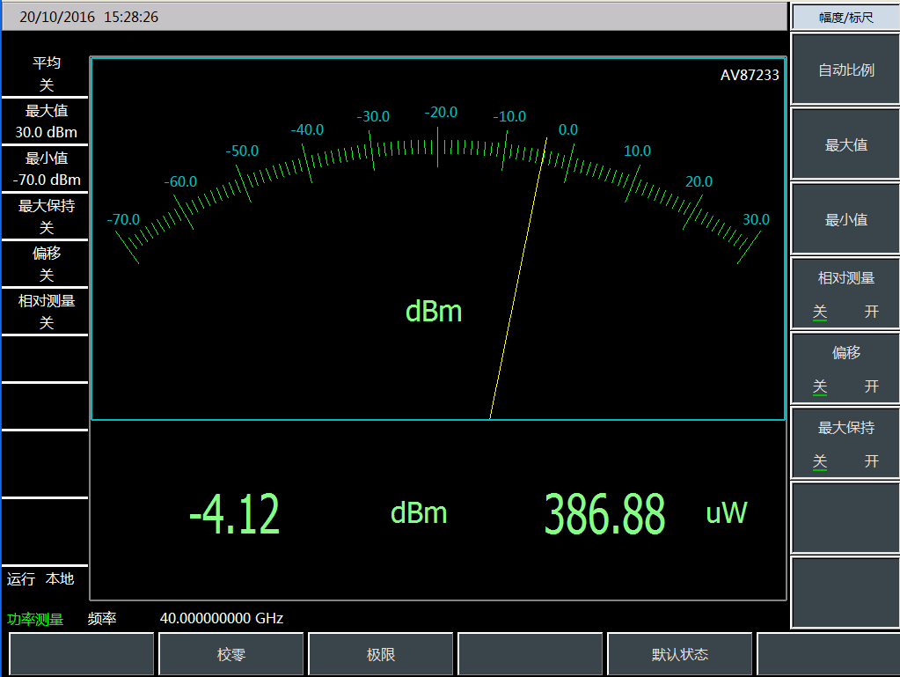Switch 偏移 to 开 in right panel
Screen dimensions: 900x677
(x=871, y=386)
